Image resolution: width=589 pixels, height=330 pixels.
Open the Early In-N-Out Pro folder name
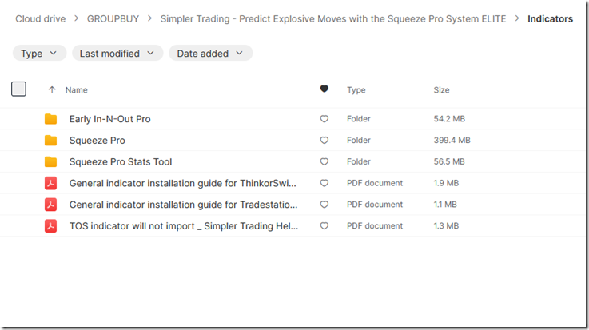click(110, 119)
